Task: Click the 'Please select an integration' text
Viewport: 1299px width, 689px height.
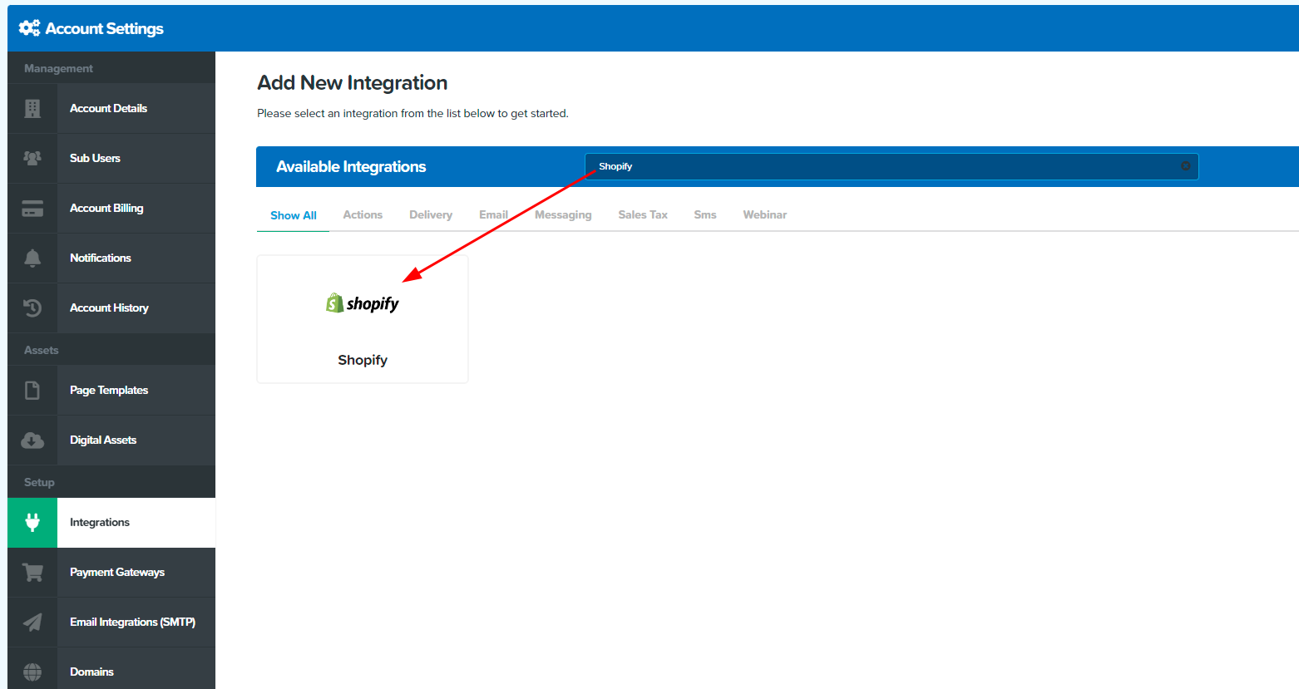Action: [412, 113]
